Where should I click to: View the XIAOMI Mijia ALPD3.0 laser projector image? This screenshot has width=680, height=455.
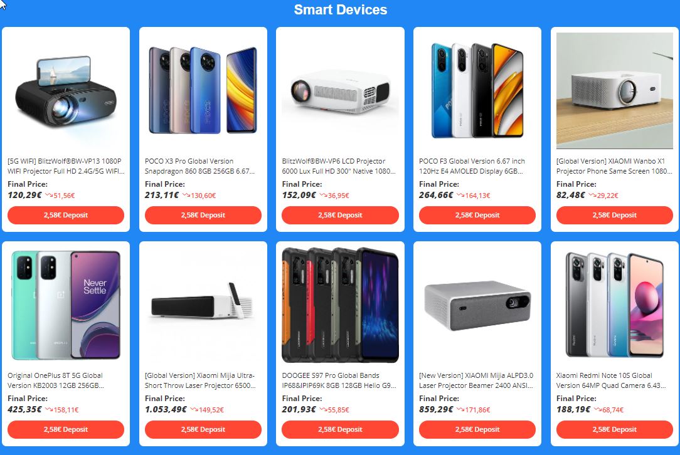pyautogui.click(x=477, y=305)
